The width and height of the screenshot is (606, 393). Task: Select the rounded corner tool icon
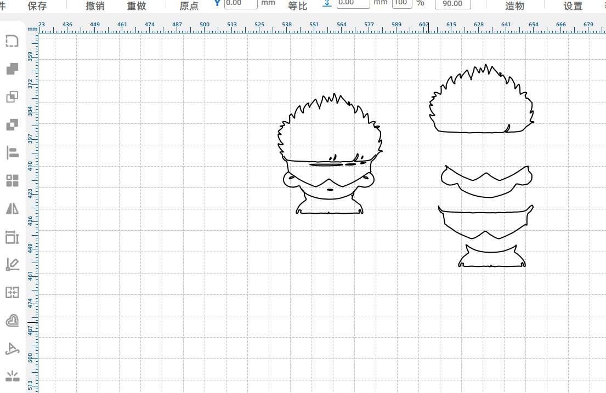[x=12, y=41]
